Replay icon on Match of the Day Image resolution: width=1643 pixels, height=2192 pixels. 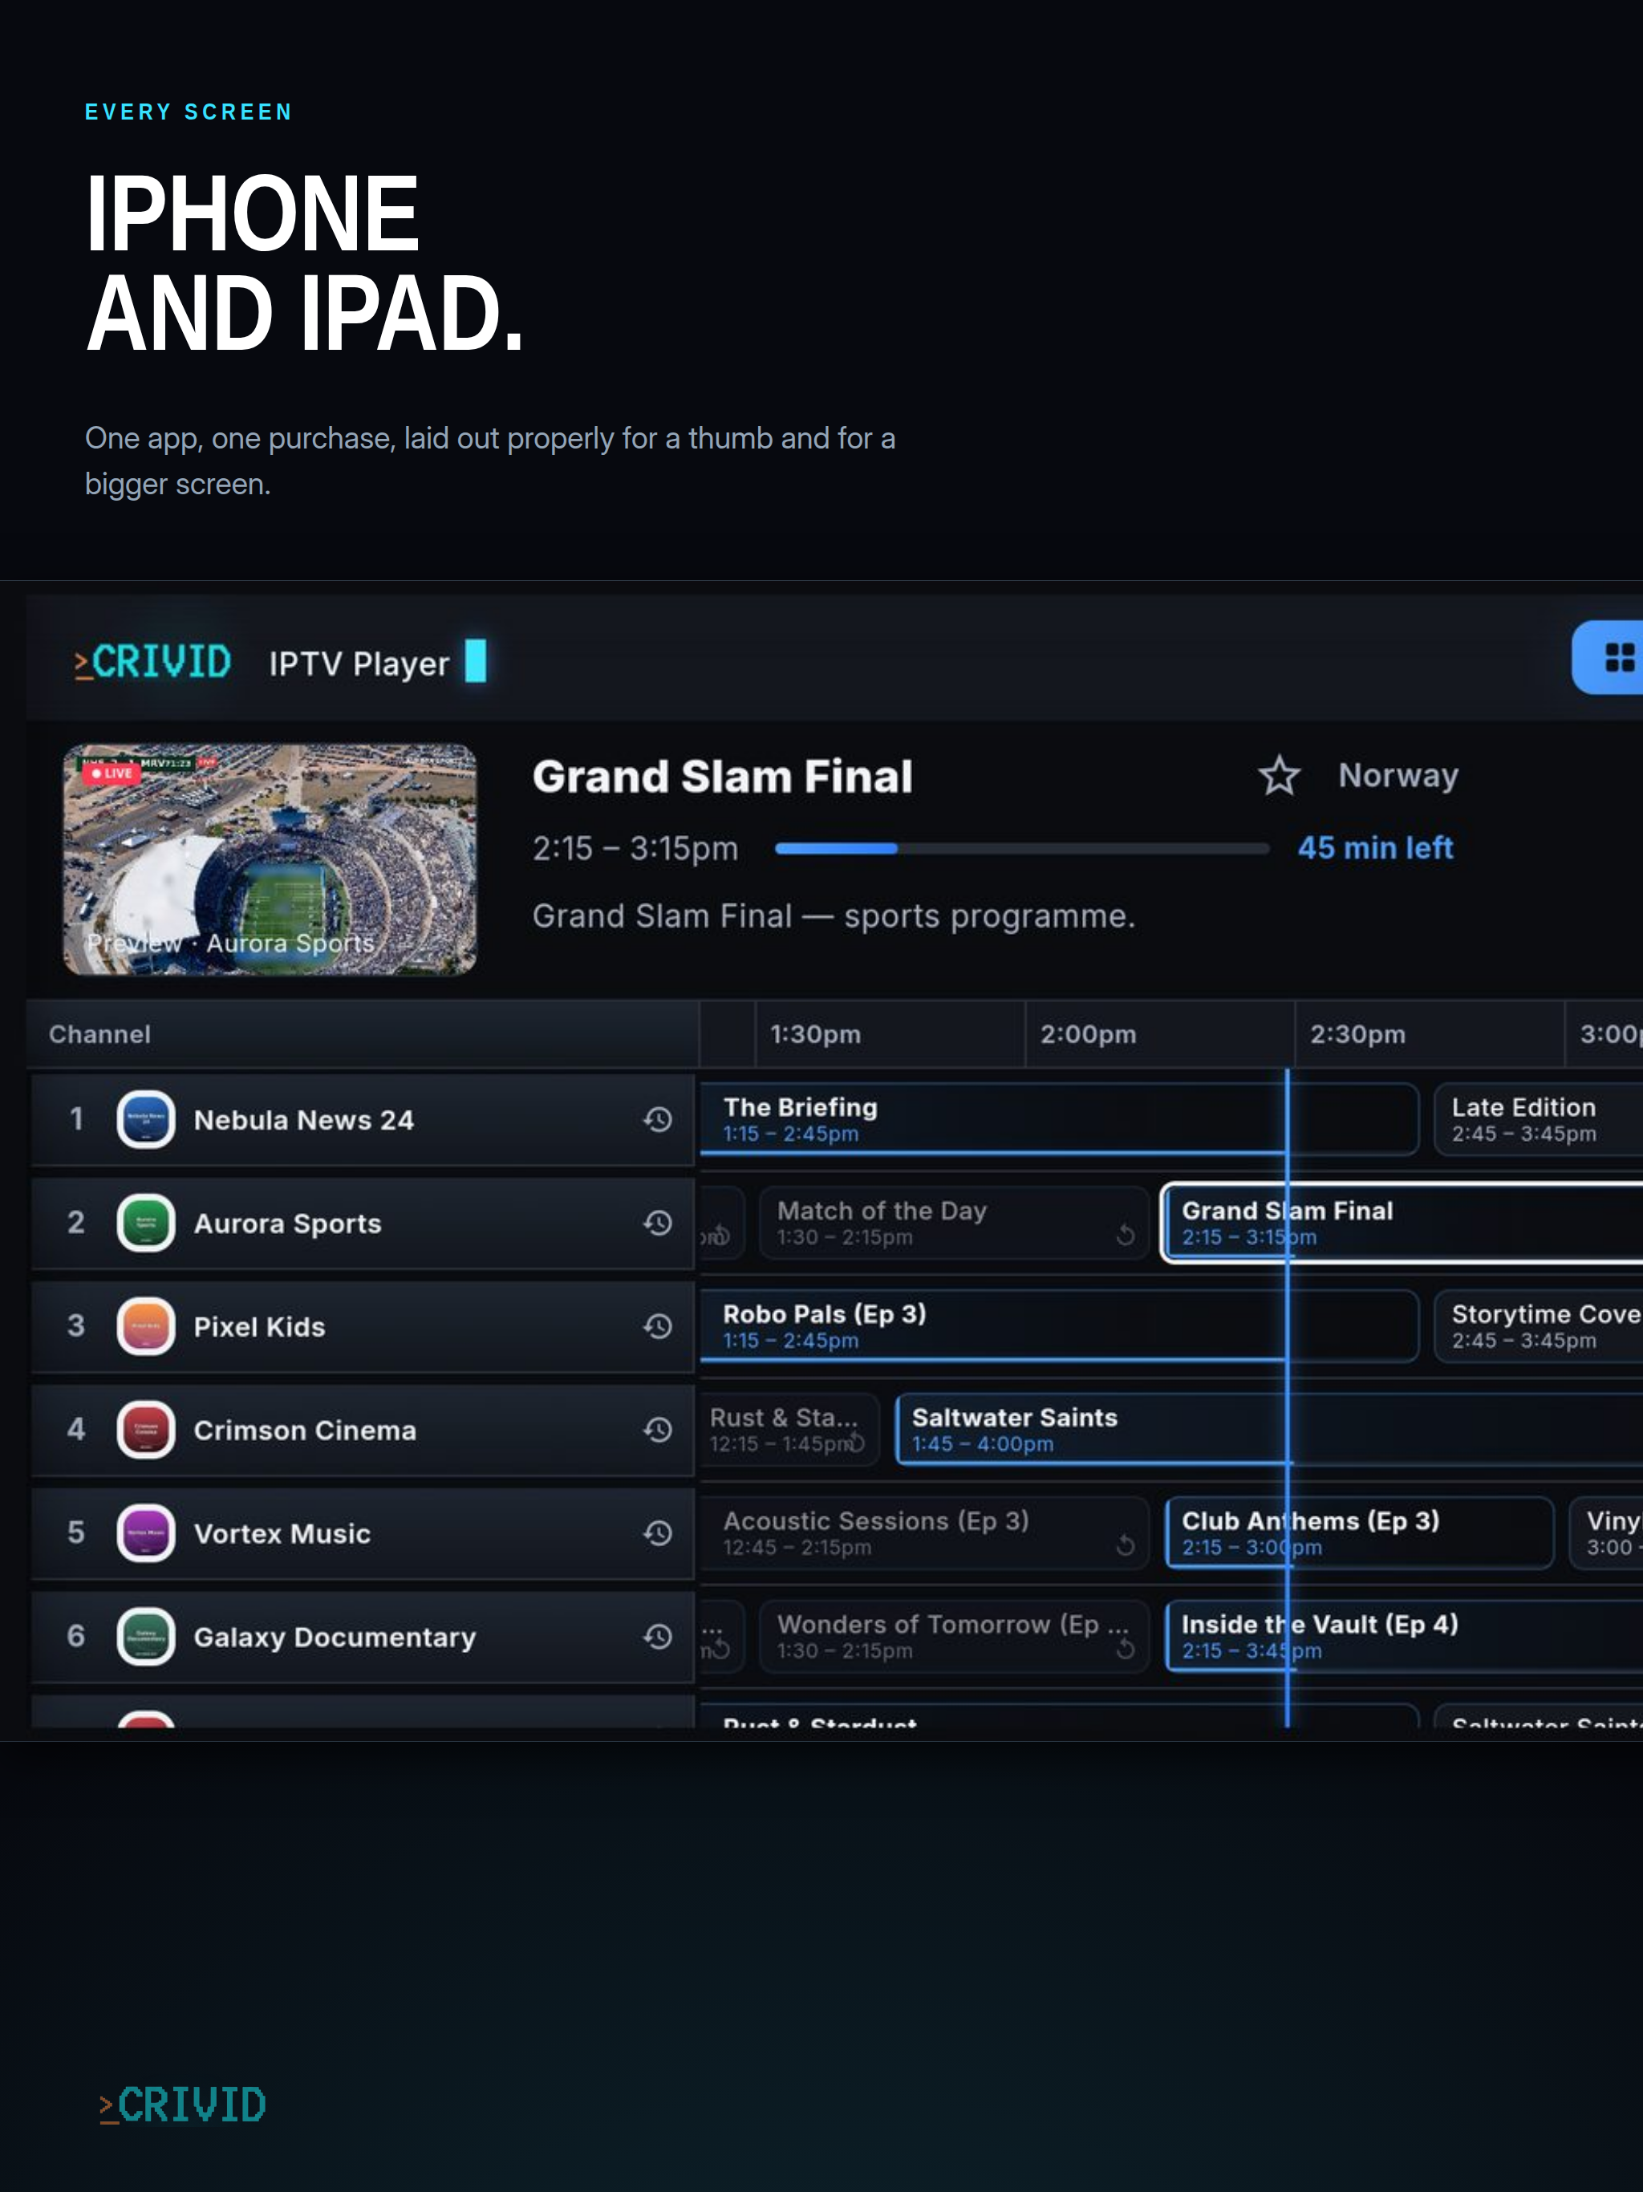point(1125,1235)
